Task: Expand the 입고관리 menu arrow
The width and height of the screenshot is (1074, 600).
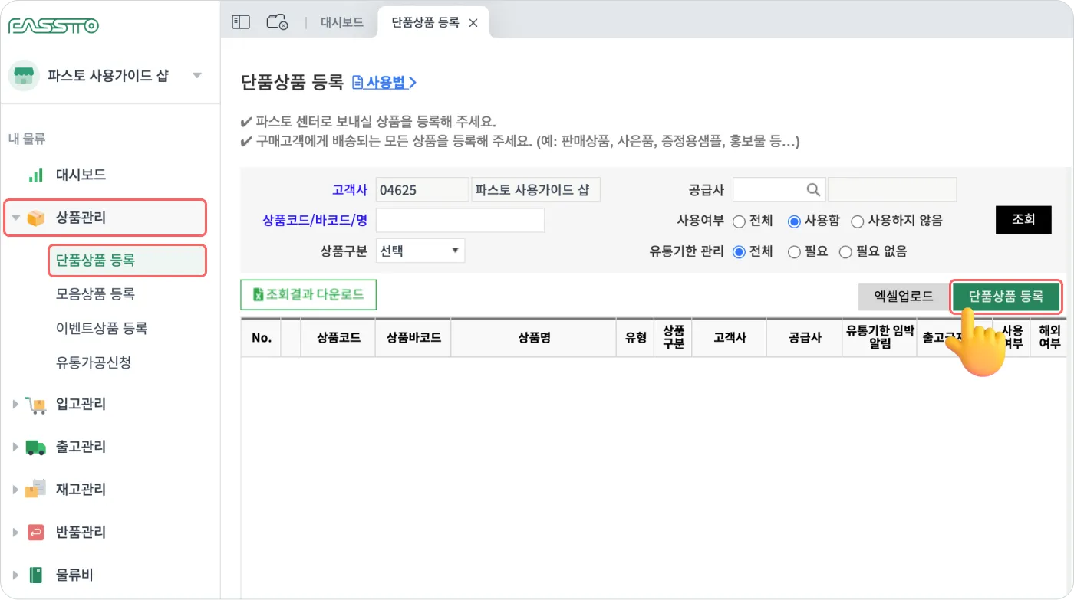Action: [15, 404]
